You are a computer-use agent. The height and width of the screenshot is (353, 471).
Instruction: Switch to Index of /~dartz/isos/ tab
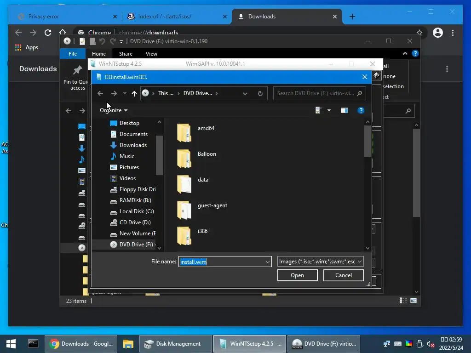pos(165,17)
